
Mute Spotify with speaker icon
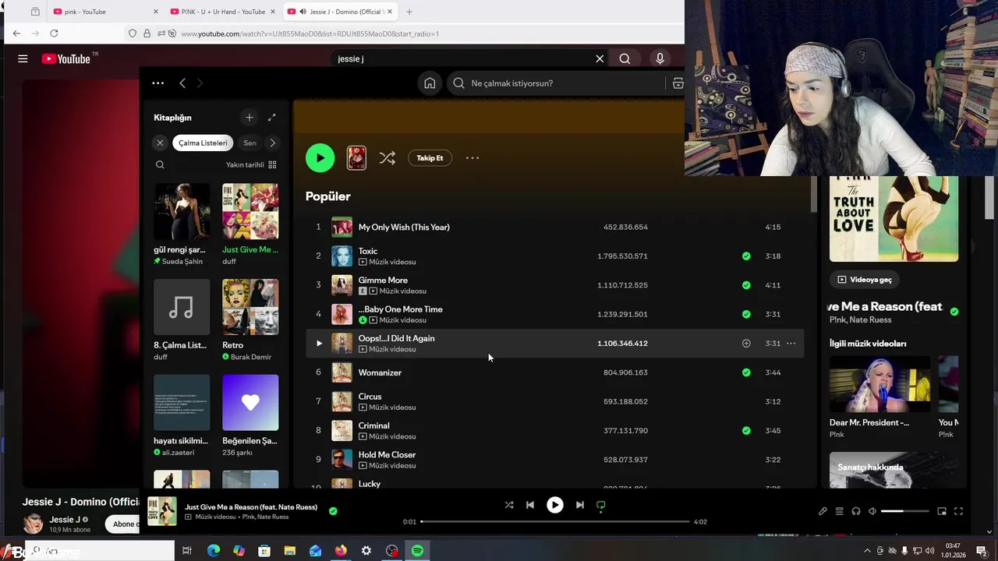tap(872, 511)
